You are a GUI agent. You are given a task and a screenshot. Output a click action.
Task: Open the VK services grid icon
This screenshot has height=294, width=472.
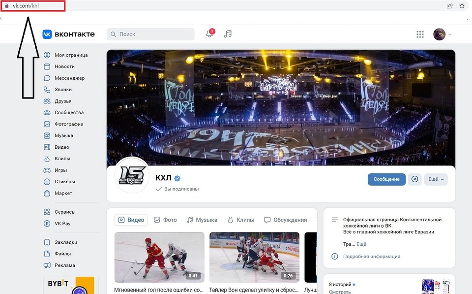pos(420,34)
